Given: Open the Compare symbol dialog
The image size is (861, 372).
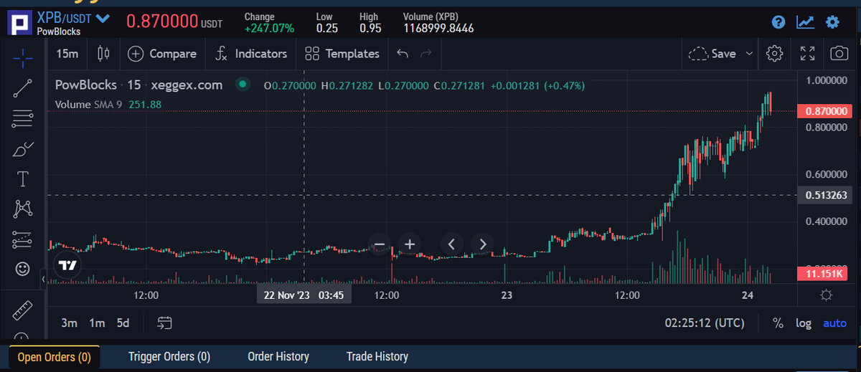Looking at the screenshot, I should click(162, 54).
